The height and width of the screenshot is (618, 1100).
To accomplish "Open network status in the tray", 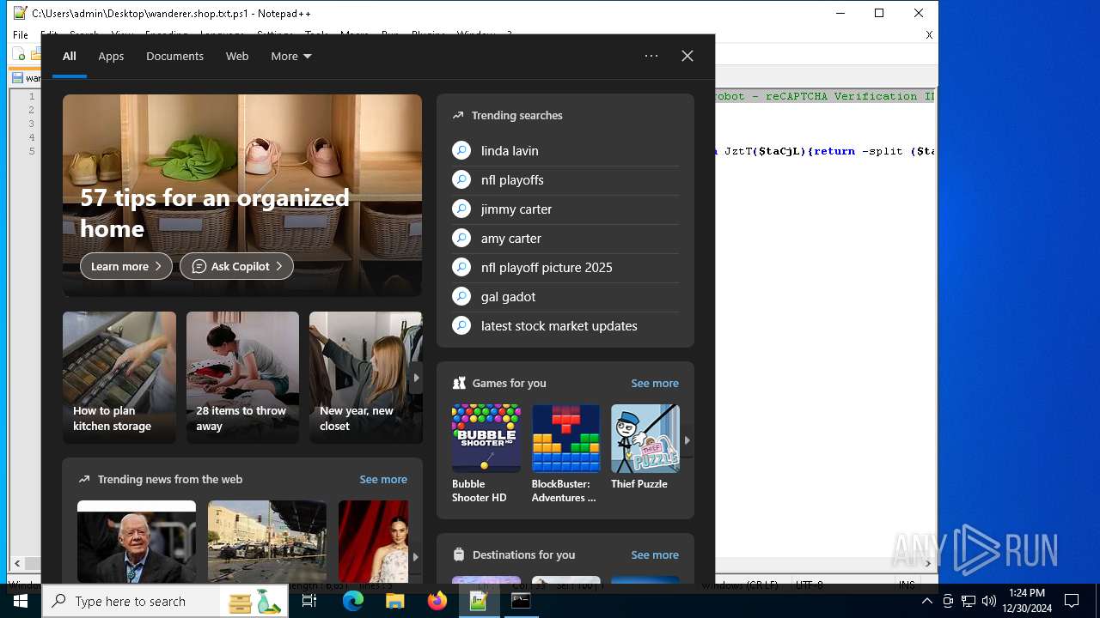I will (969, 601).
